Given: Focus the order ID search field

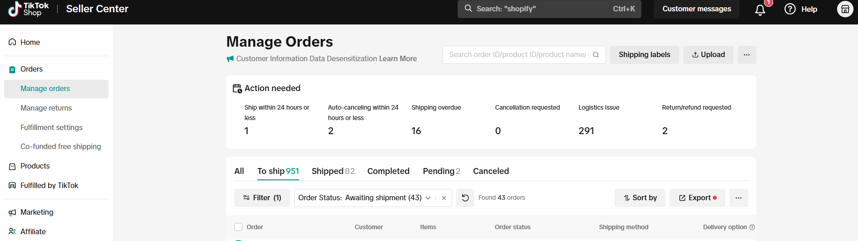Looking at the screenshot, I should pos(518,55).
